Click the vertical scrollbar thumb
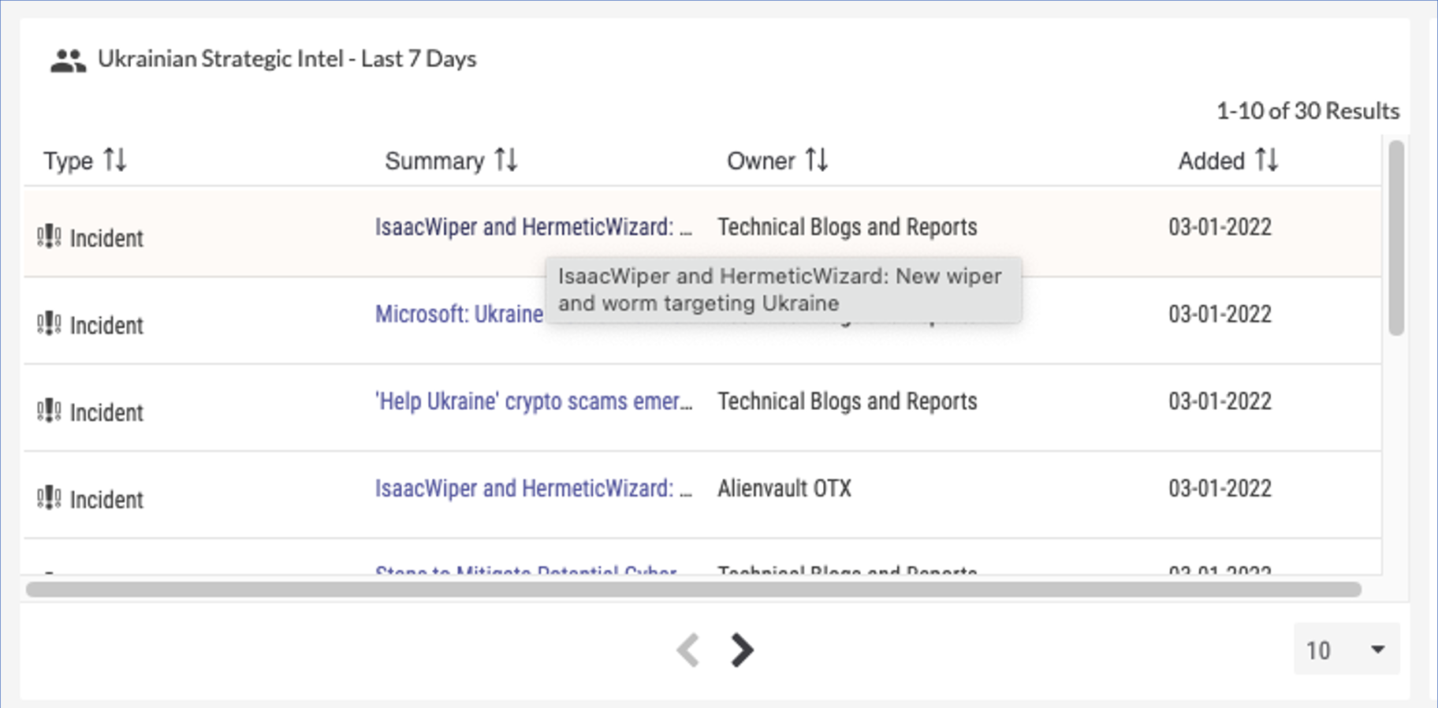Image resolution: width=1438 pixels, height=708 pixels. [x=1396, y=238]
